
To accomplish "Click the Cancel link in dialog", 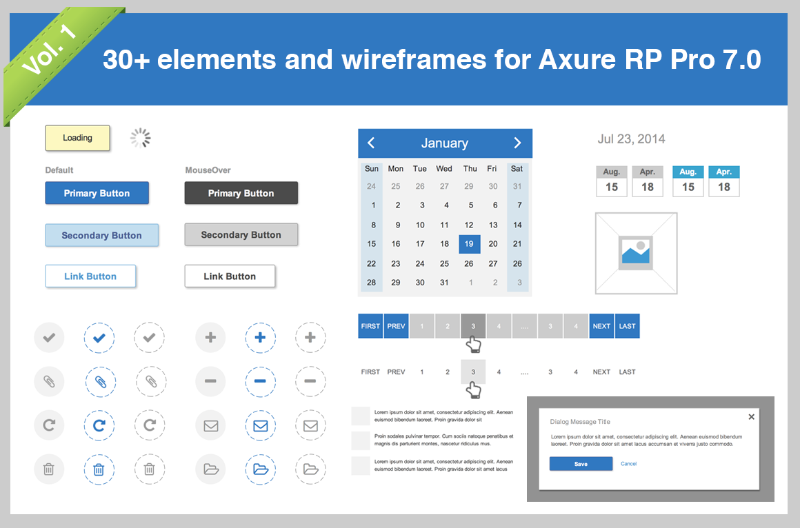I will pos(628,464).
